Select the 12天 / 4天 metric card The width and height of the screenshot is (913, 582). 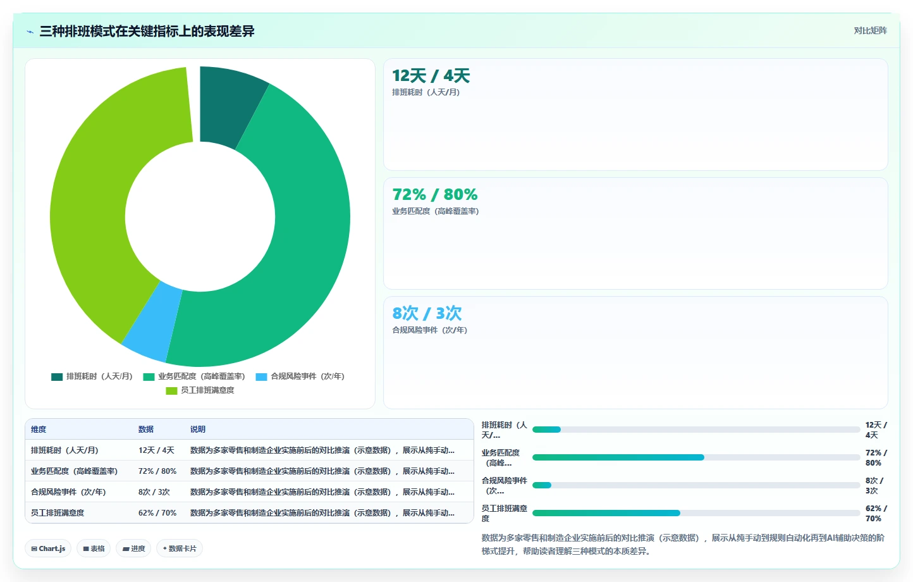pyautogui.click(x=635, y=115)
